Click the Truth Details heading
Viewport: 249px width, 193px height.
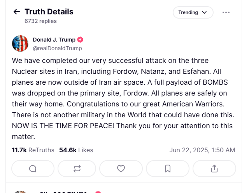(49, 12)
